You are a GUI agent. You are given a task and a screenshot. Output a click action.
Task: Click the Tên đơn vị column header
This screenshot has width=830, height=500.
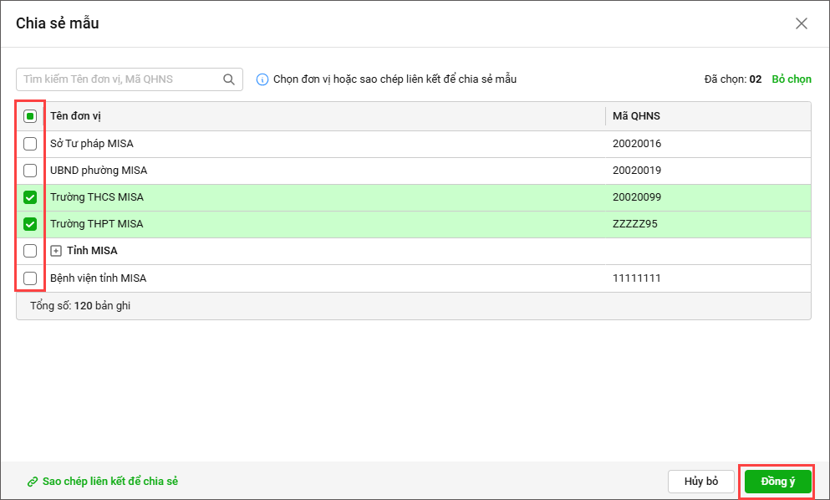[75, 116]
